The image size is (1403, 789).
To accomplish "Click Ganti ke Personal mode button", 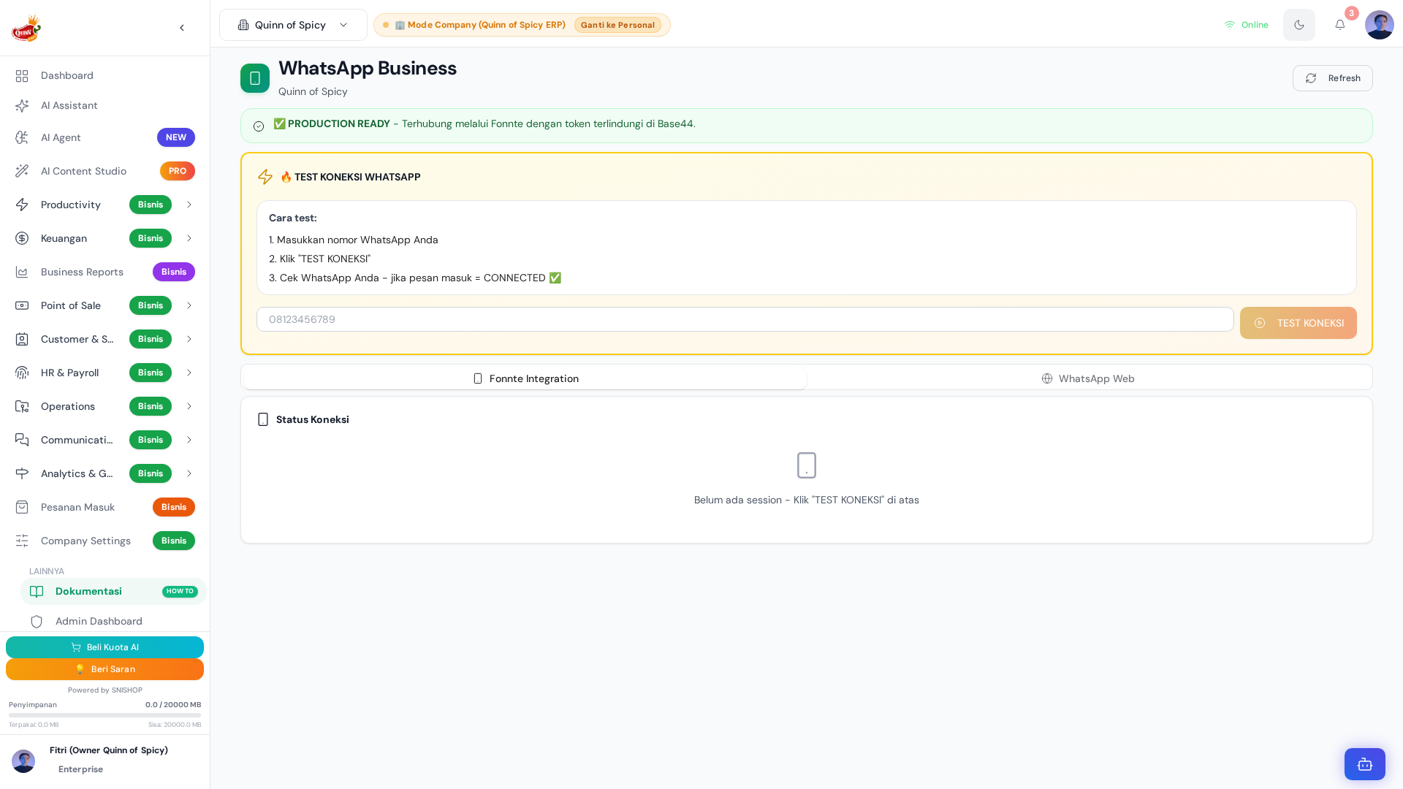I will click(x=617, y=25).
